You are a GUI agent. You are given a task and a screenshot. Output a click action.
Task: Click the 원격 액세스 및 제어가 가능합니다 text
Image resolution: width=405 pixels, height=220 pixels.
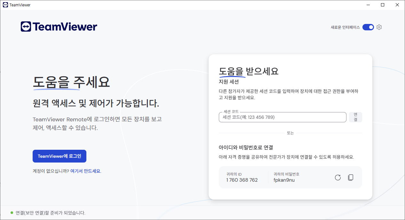click(x=96, y=103)
